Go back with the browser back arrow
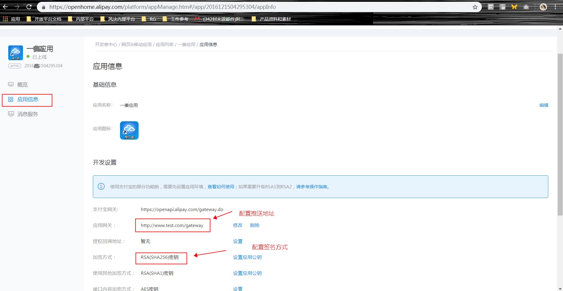The image size is (563, 291). tap(5, 7)
